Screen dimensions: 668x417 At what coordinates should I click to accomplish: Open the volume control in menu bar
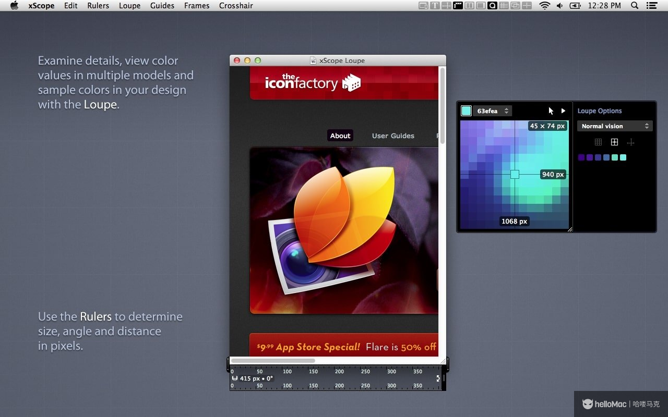[559, 6]
